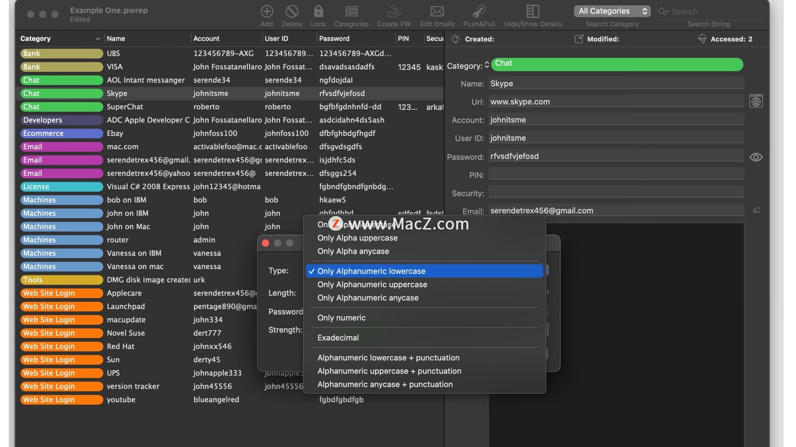The height and width of the screenshot is (447, 796).
Task: Select the UBS Bank row
Action: [x=231, y=53]
